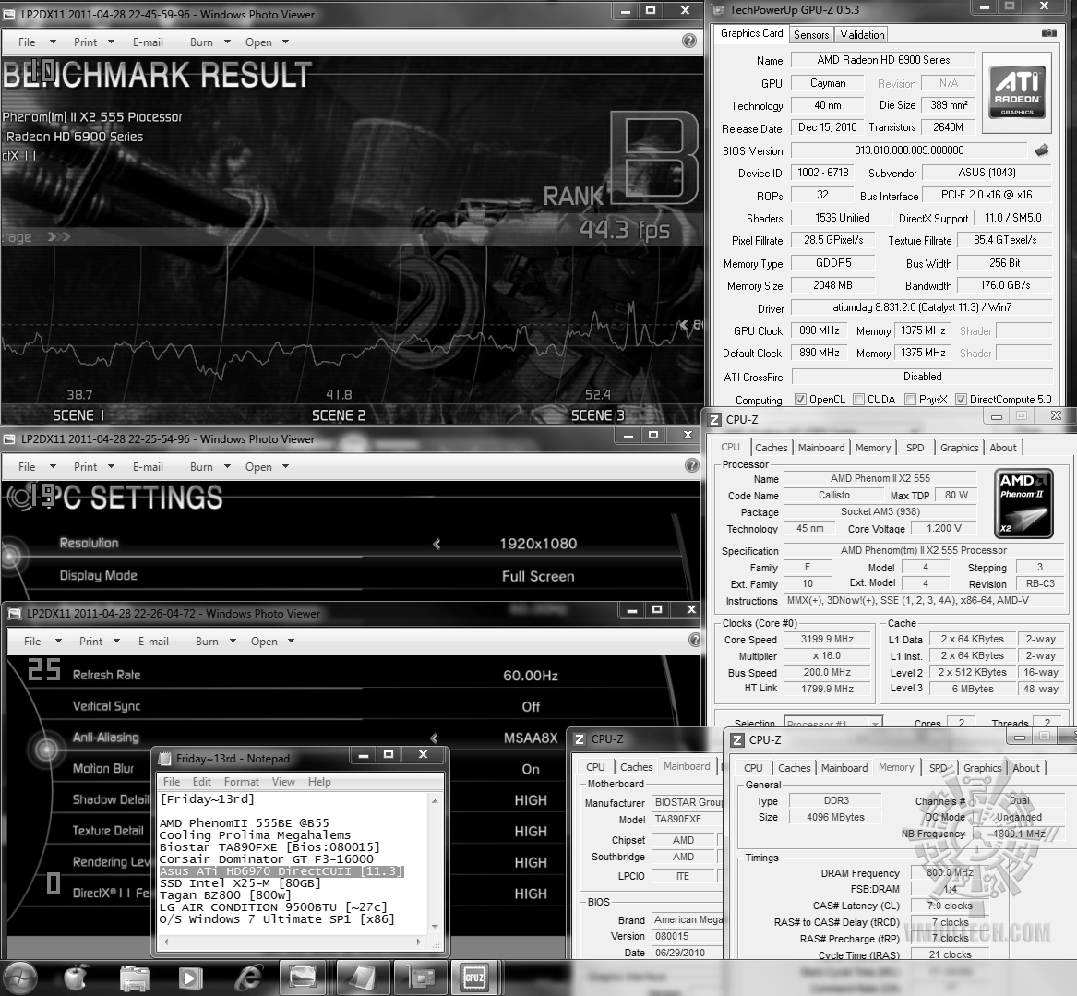1077x996 pixels.
Task: Switch to Photo Viewer taskbar button
Action: (303, 977)
